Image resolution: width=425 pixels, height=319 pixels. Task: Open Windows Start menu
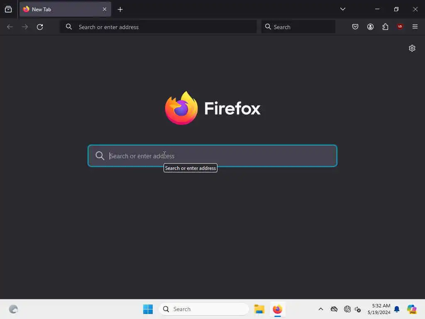(x=148, y=309)
